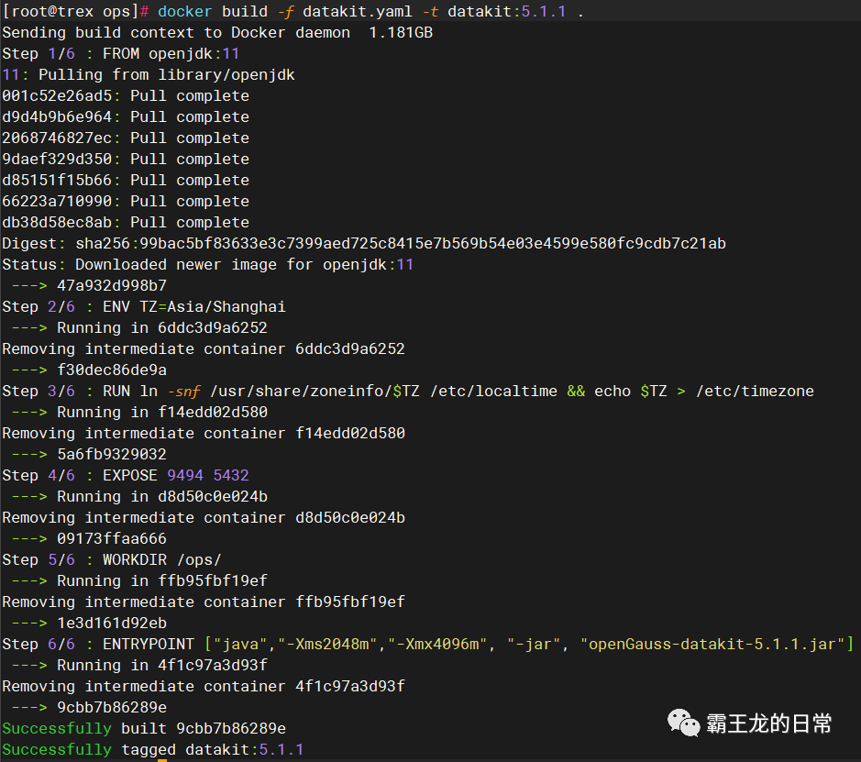
Task: Click layer '9daef329d350: Pull complete'
Action: (126, 160)
